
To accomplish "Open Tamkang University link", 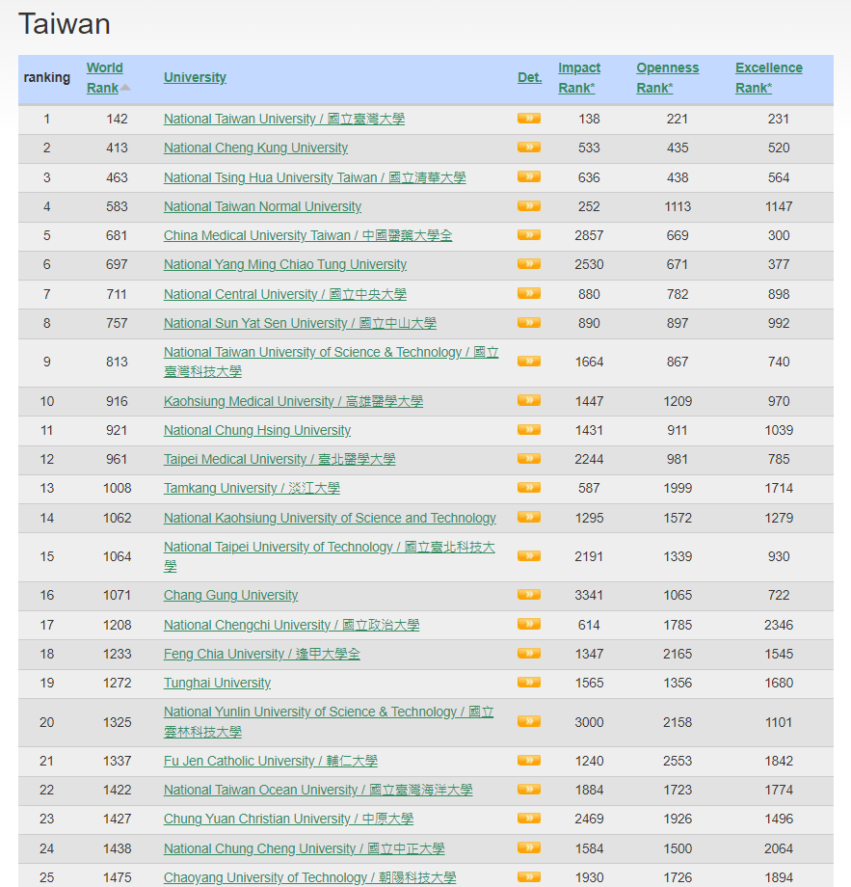I will coord(252,488).
